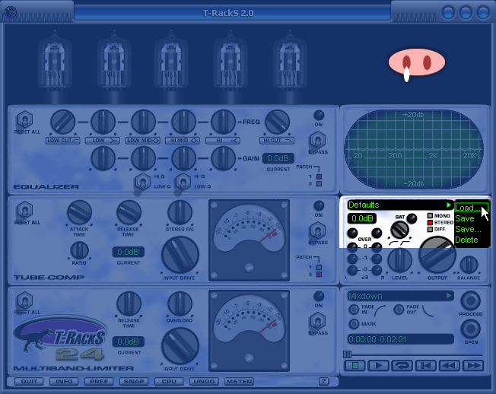
Task: Toggle the Fade In button
Action: pyautogui.click(x=354, y=310)
